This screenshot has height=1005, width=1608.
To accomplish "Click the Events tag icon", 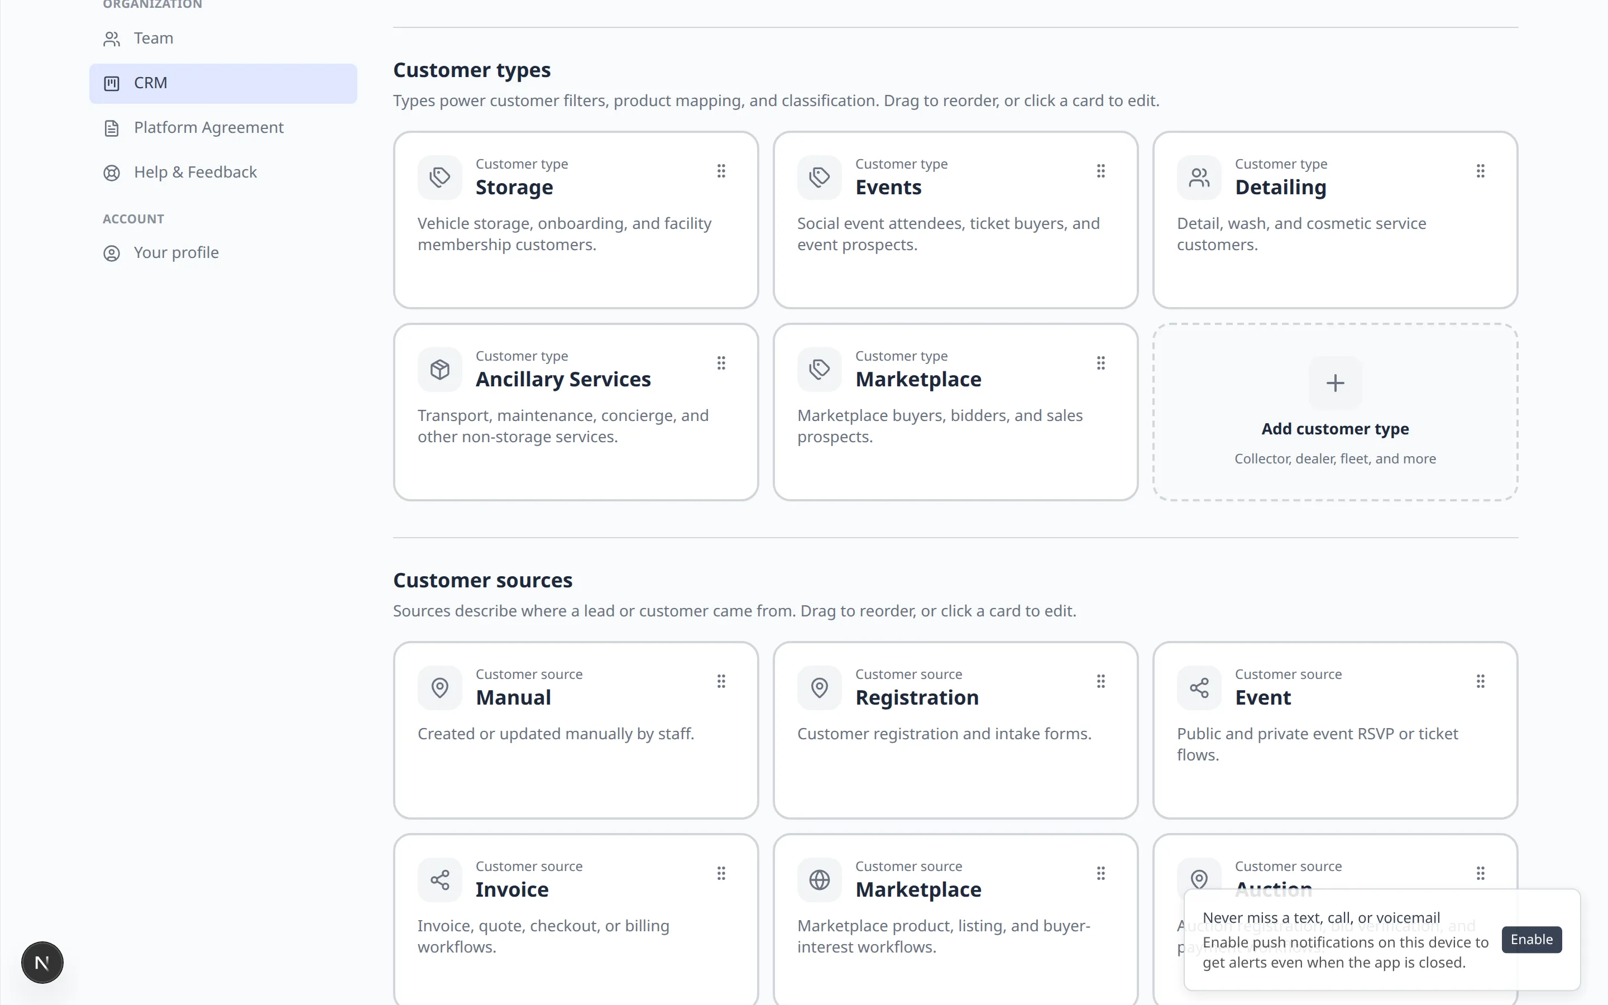I will tap(819, 178).
